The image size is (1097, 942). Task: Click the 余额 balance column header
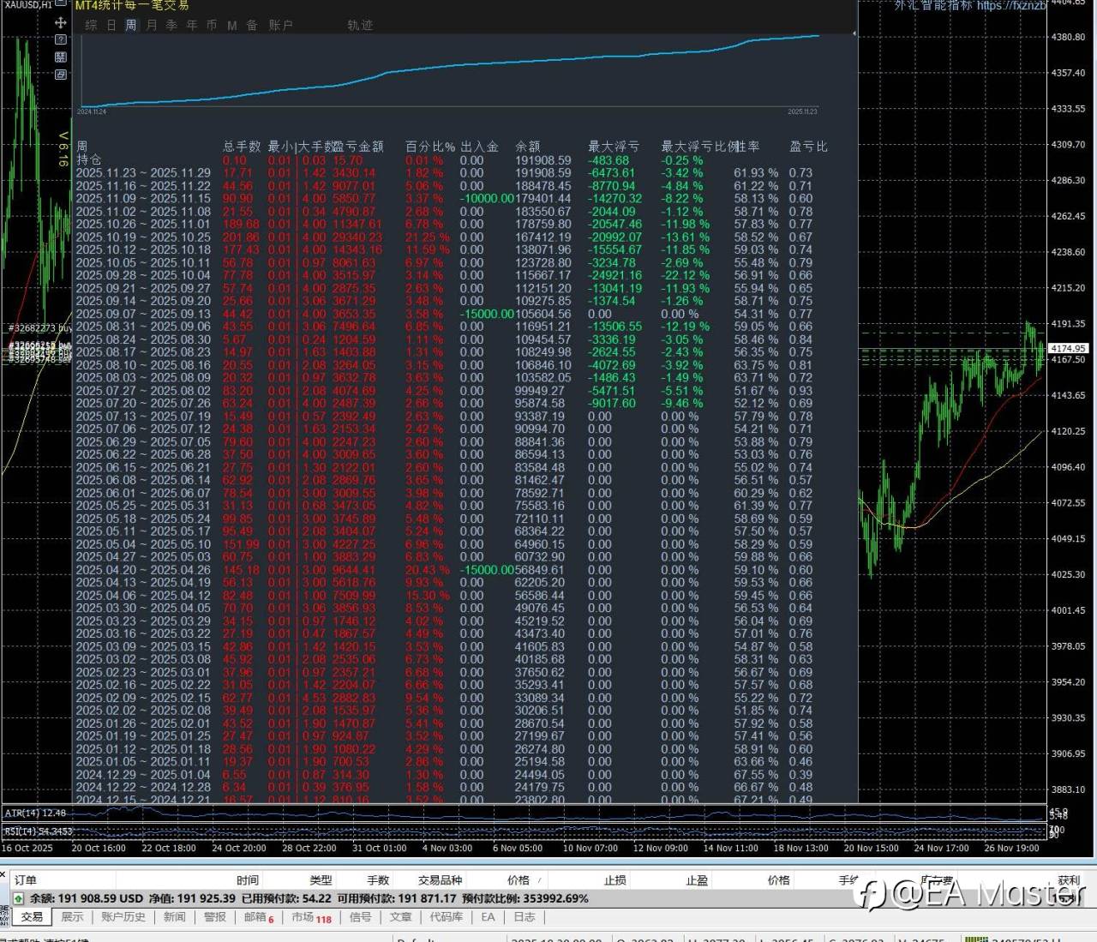click(528, 147)
